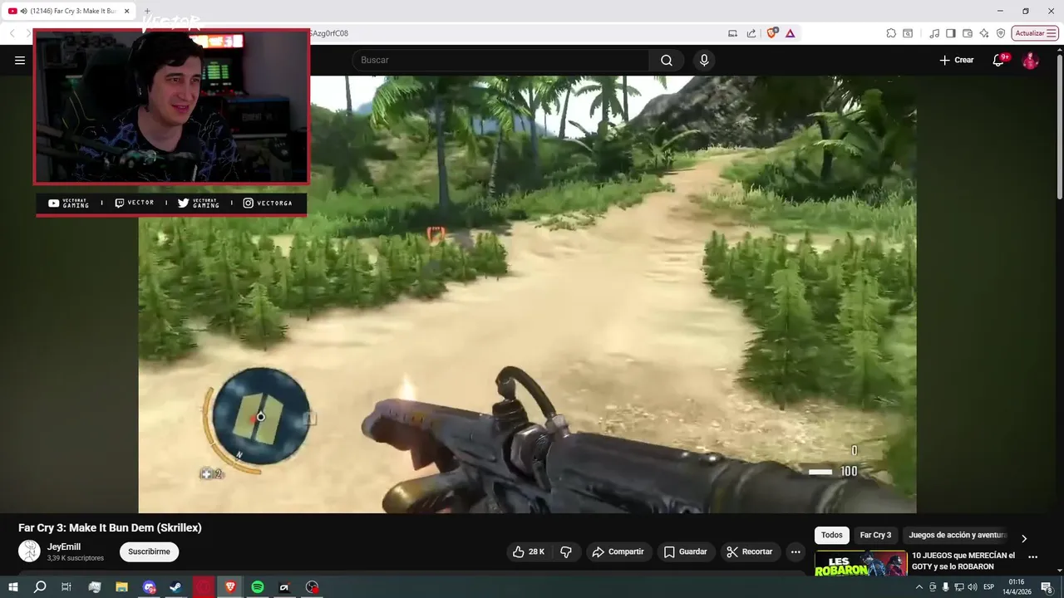Click the Recortar clip button

coord(750,551)
